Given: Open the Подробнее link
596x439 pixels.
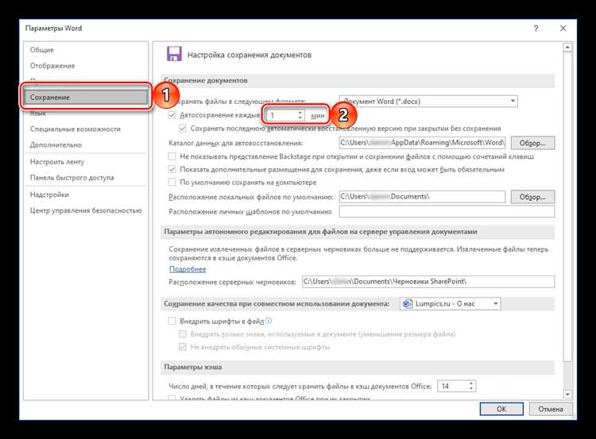Looking at the screenshot, I should tap(188, 269).
